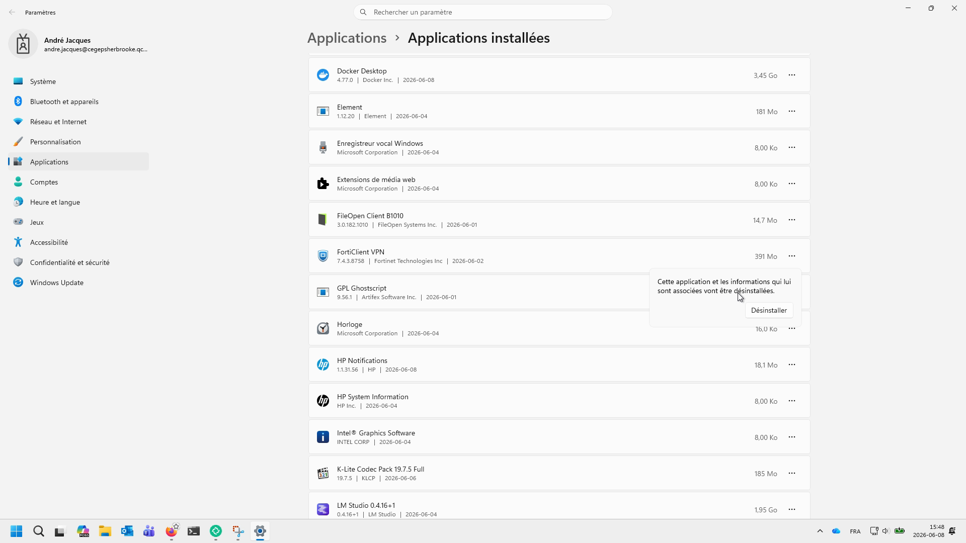Screen dimensions: 966x543
Task: Open Accessibilité settings
Action: [x=78, y=242]
